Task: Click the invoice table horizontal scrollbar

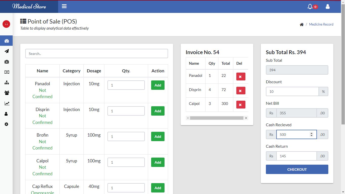Action: point(217,118)
